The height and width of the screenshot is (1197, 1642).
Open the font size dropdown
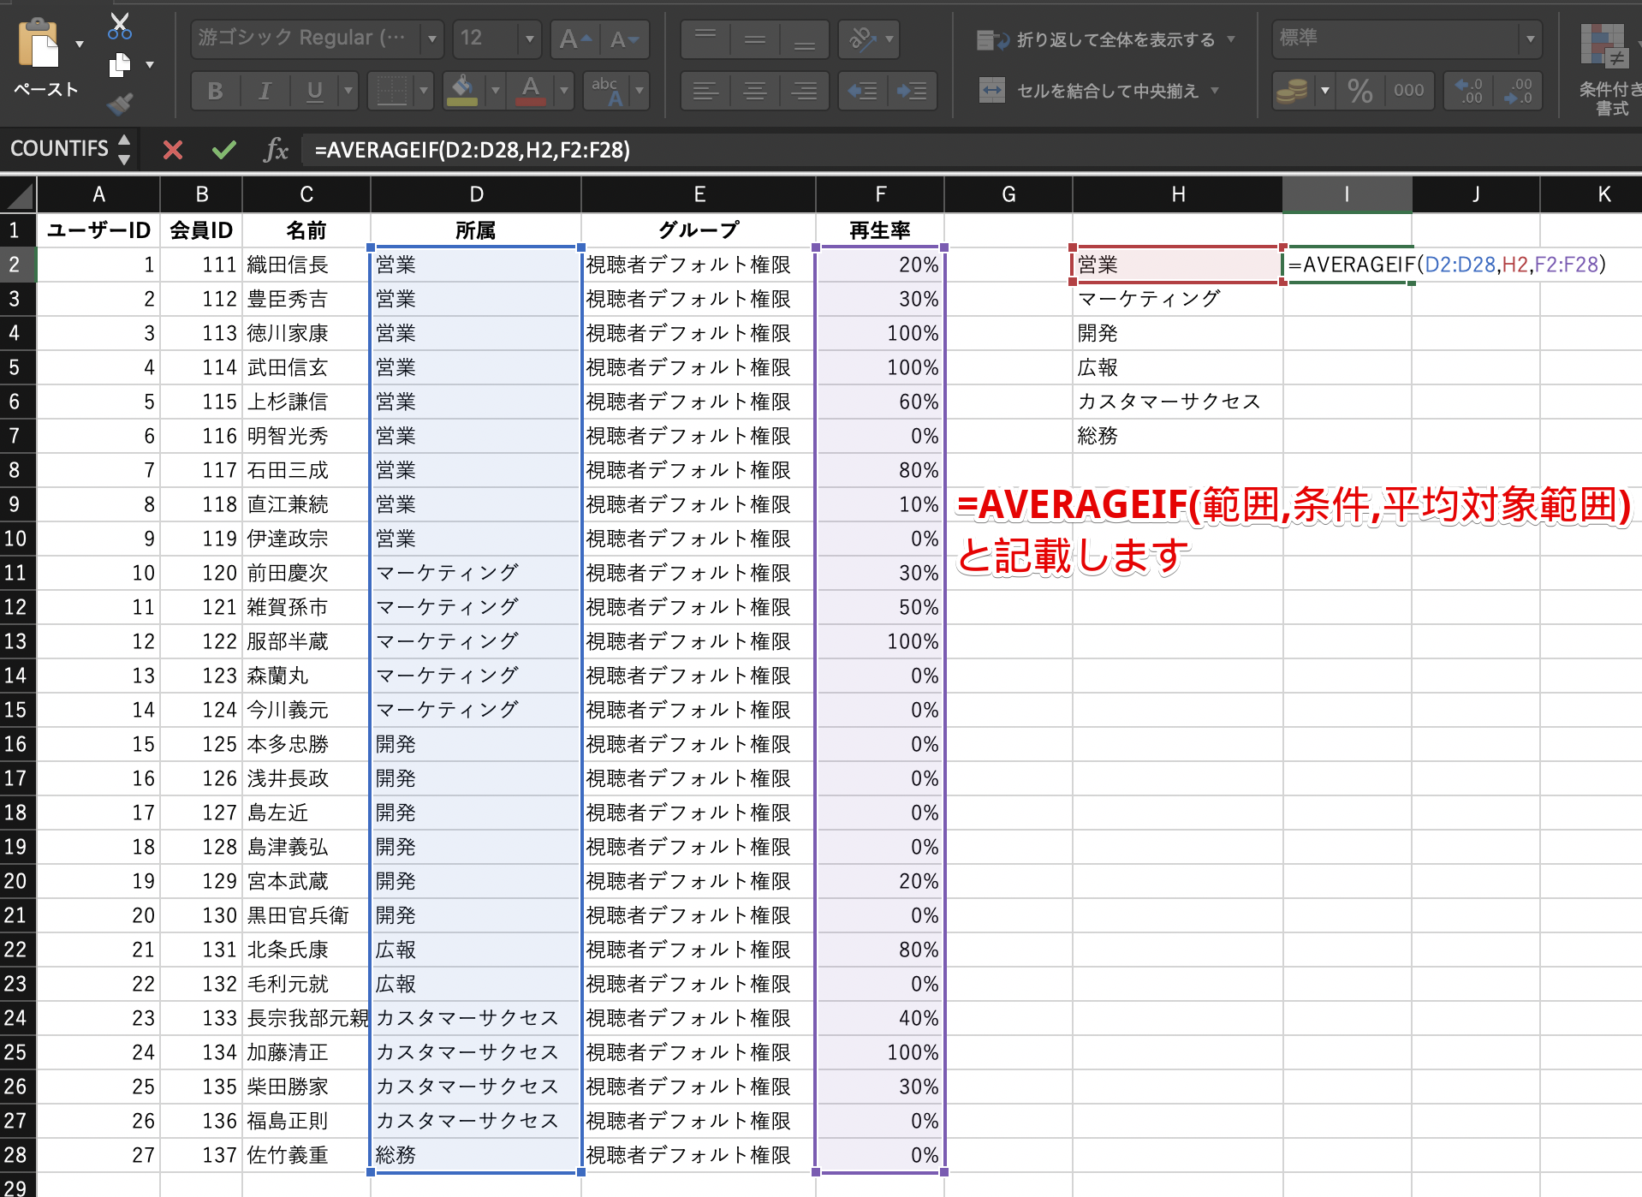530,39
